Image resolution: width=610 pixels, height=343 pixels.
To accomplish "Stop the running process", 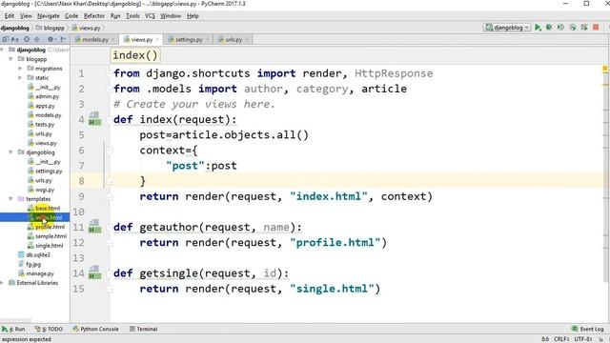I will 596,28.
